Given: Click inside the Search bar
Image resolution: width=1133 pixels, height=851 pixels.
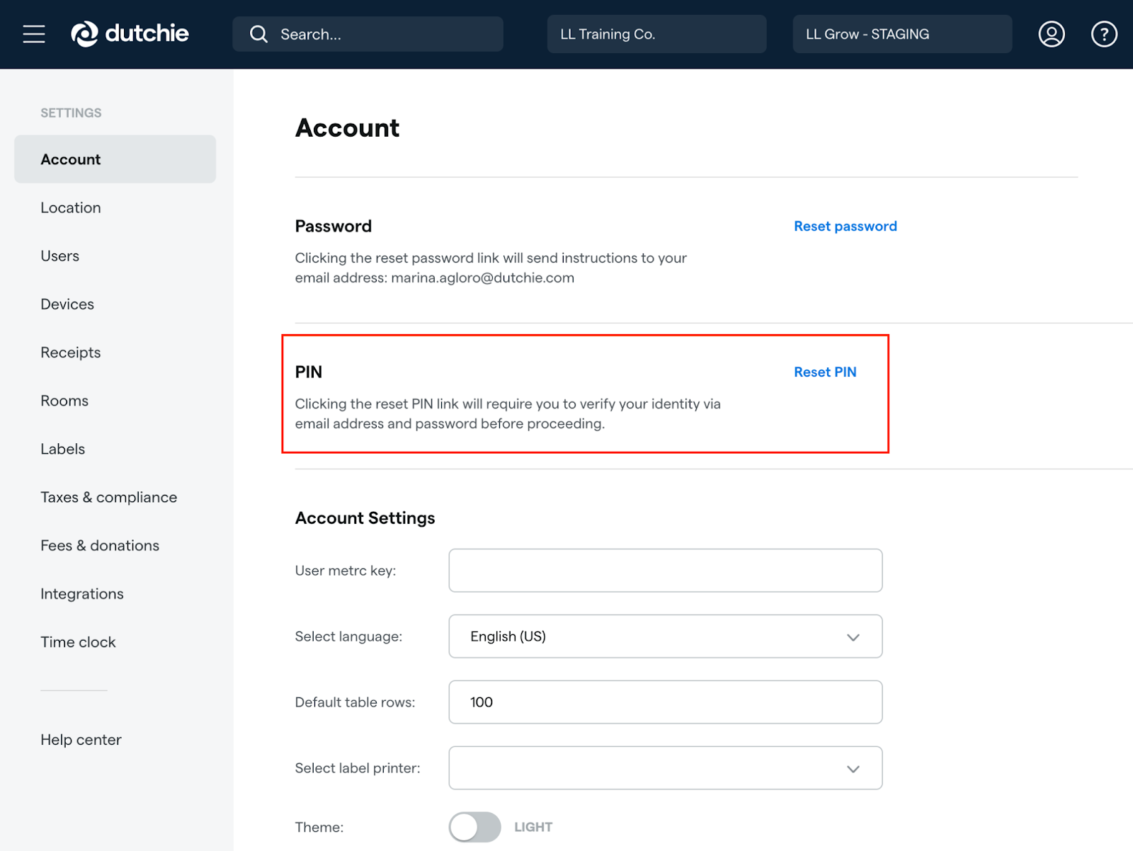Looking at the screenshot, I should 368,33.
